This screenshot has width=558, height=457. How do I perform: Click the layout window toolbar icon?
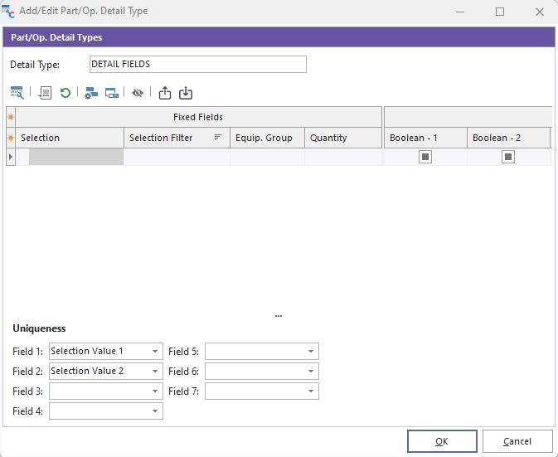point(112,93)
